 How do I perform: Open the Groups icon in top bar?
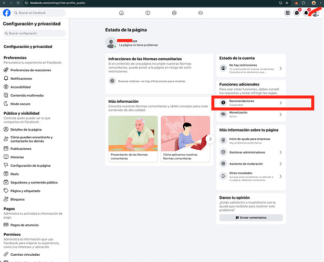(x=174, y=13)
